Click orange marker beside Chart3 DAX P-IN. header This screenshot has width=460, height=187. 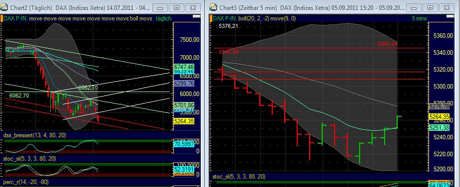pos(211,18)
